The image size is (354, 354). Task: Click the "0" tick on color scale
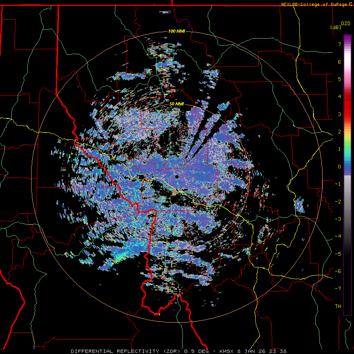point(339,167)
